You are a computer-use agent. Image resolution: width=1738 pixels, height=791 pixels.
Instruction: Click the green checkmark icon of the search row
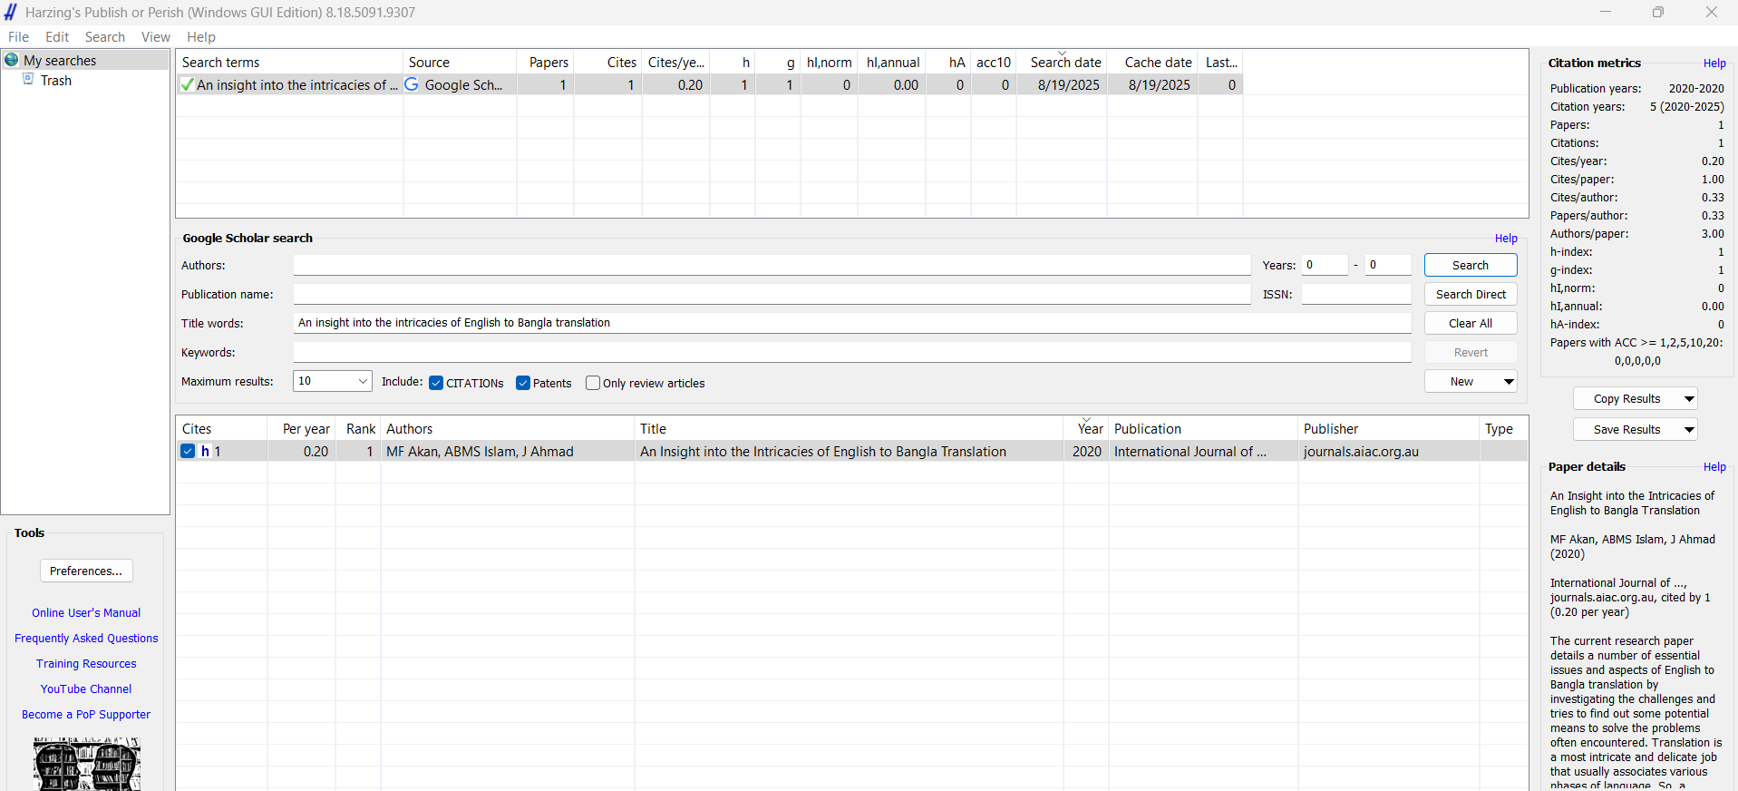coord(187,85)
